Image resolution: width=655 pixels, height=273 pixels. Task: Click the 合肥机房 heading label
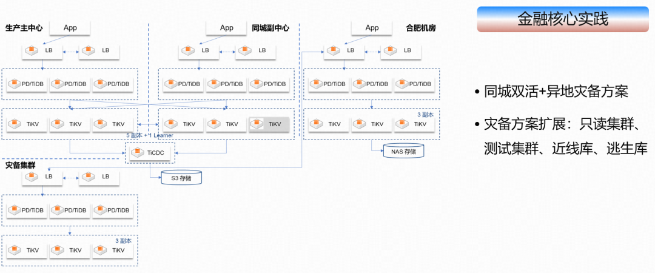(x=421, y=28)
